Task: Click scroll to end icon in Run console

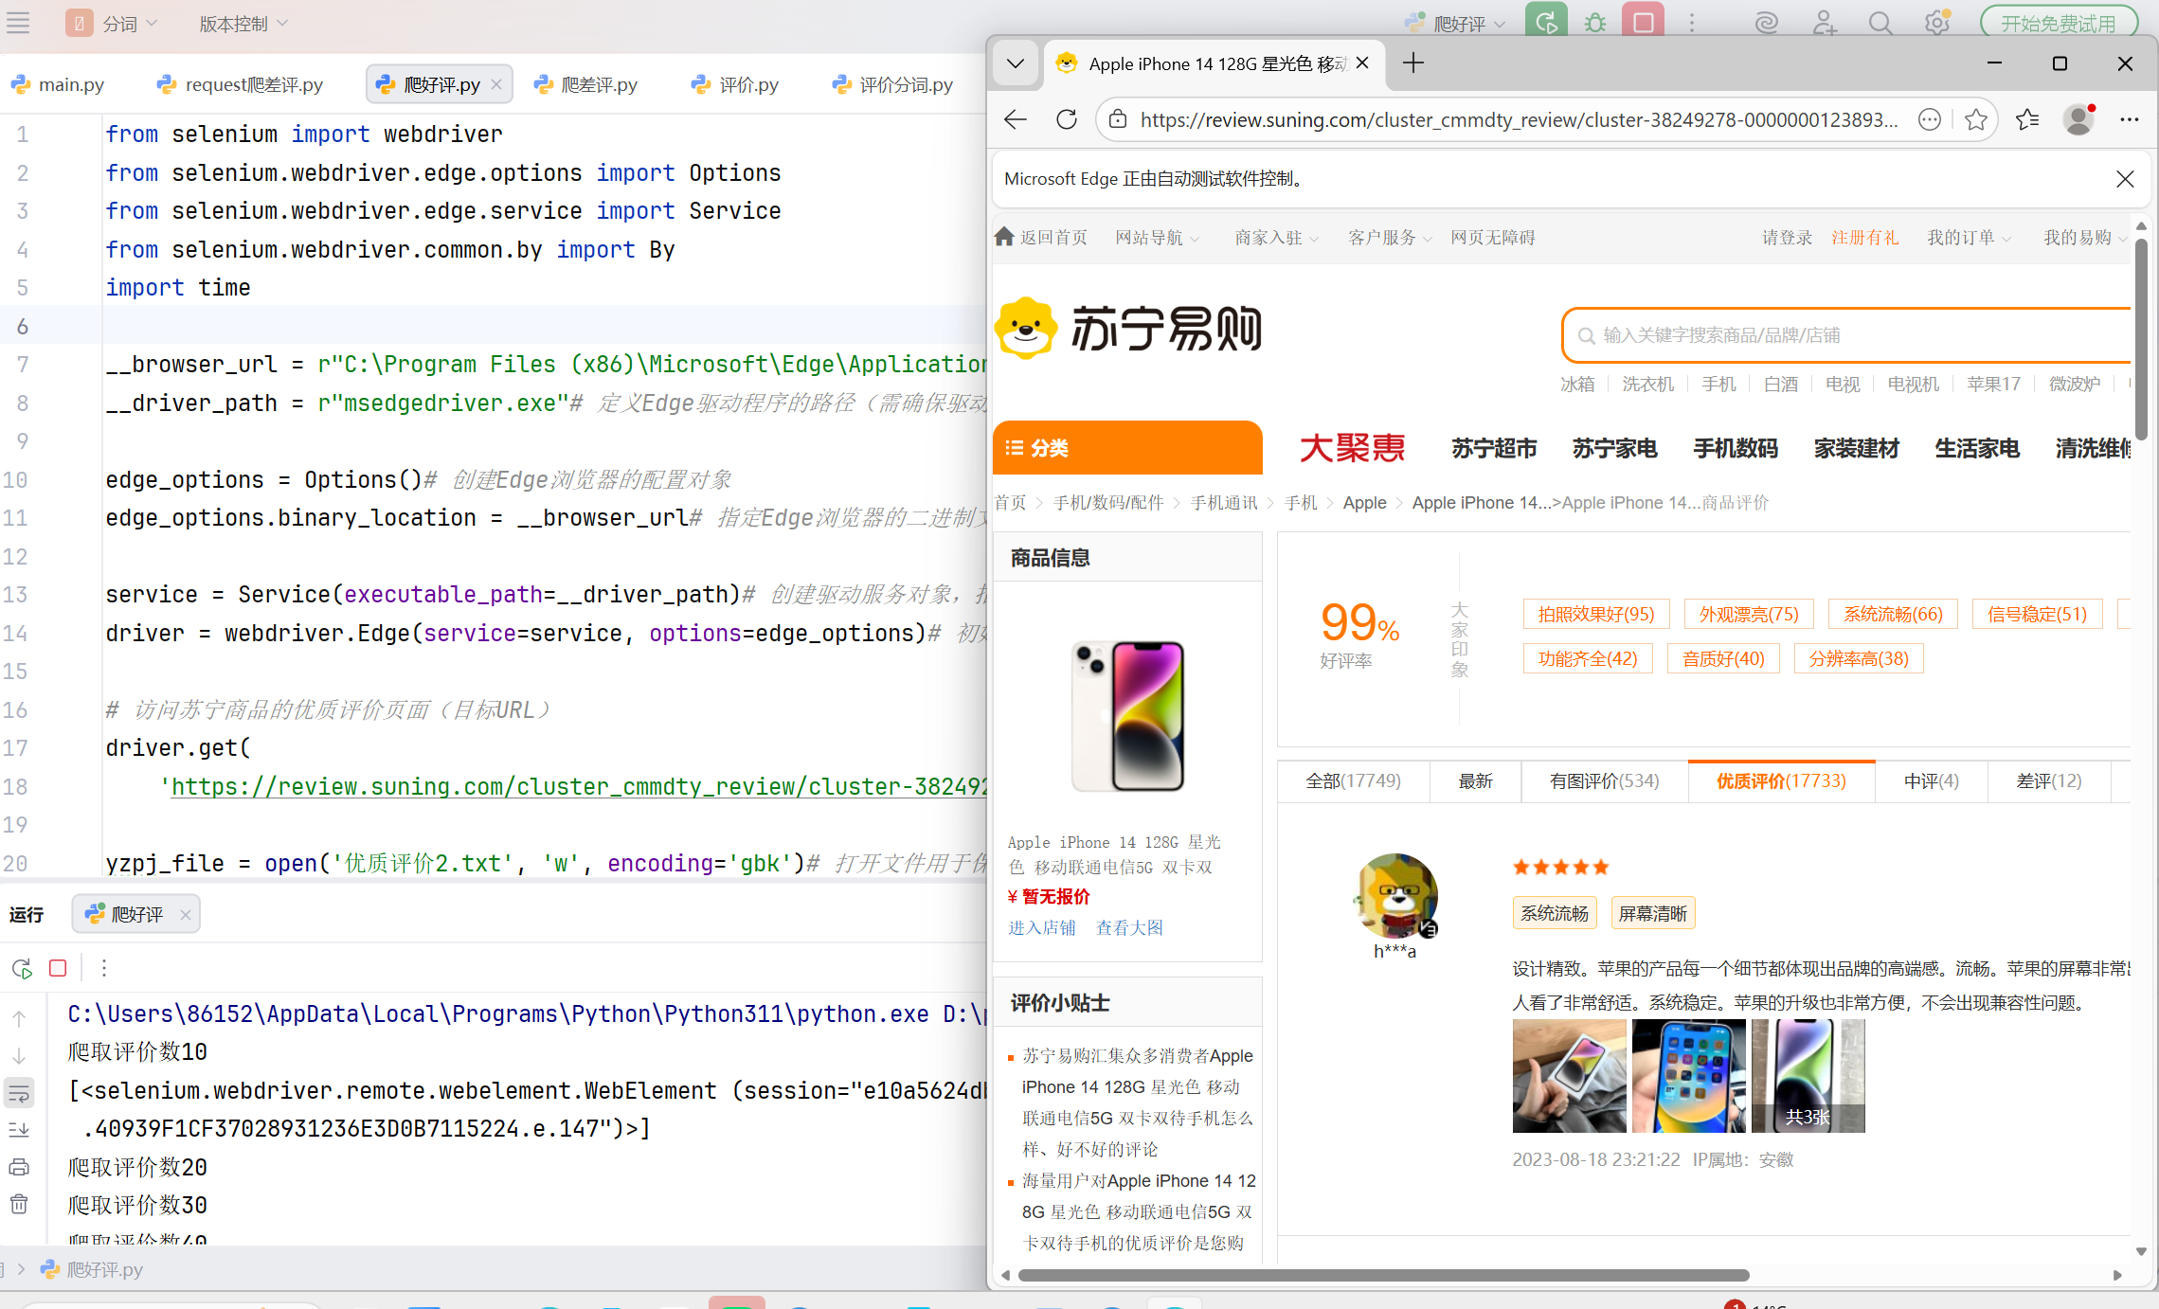Action: click(19, 1130)
